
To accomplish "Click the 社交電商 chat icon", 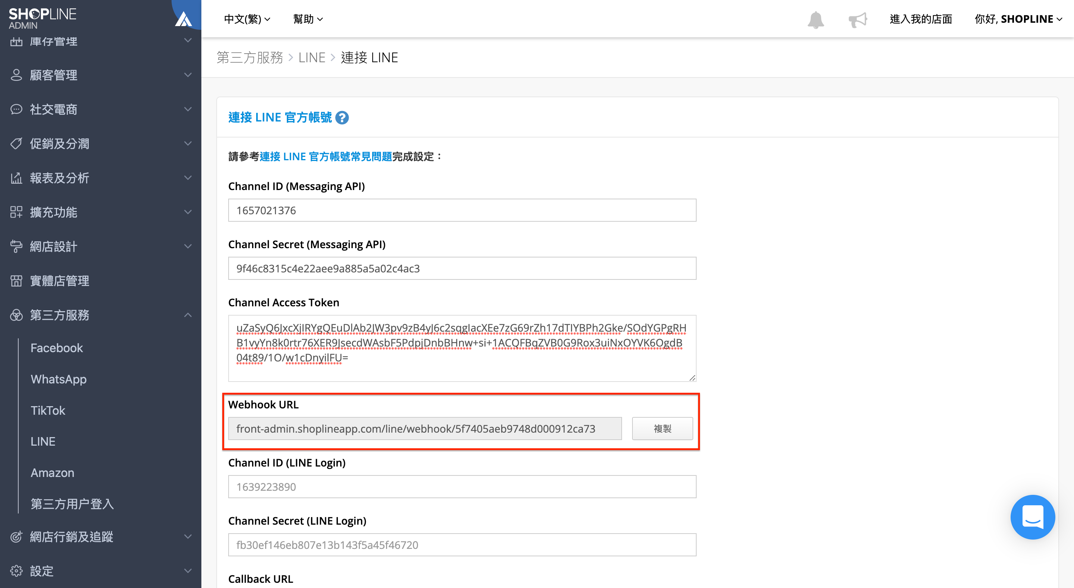I will click(16, 109).
